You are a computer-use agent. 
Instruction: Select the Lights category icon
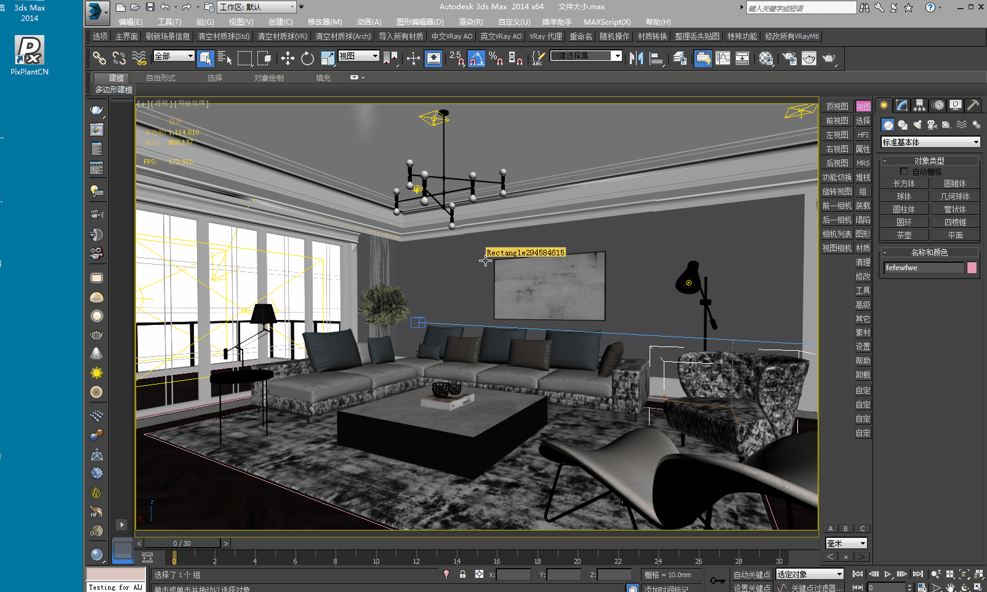point(917,124)
